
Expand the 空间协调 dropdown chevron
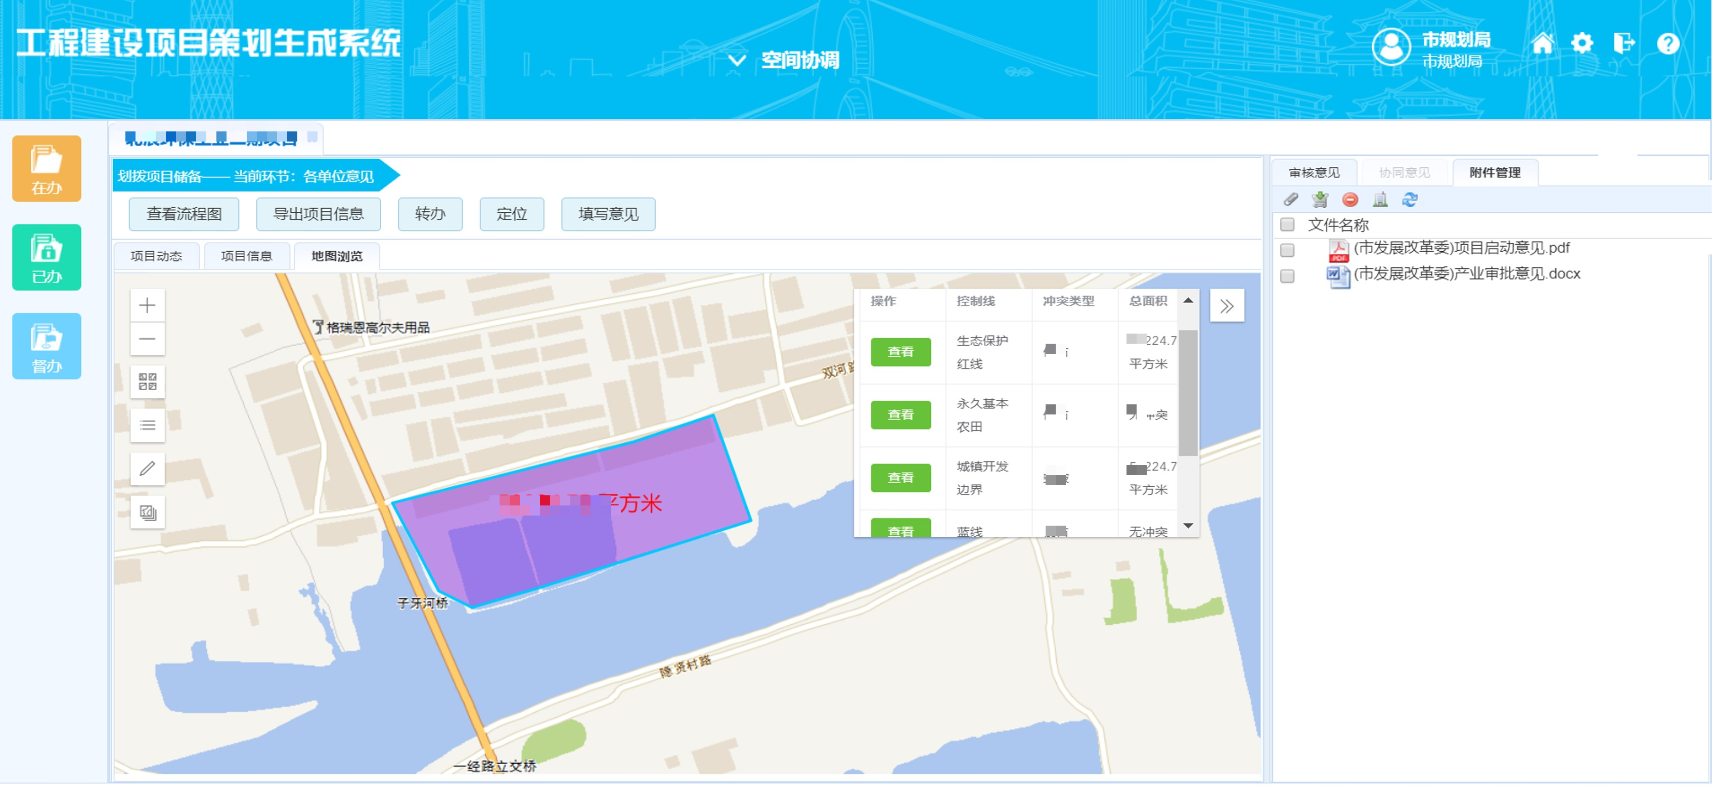[736, 61]
